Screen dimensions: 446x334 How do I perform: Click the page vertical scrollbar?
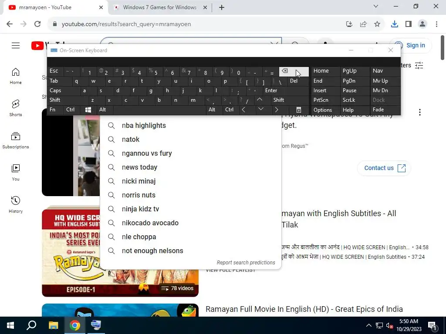443,47
